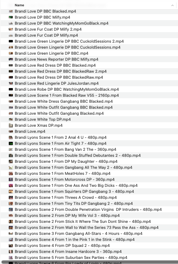Click the horizontal scrollbar at the window bottom
Screen dimensions: 178x264
coord(89,262)
